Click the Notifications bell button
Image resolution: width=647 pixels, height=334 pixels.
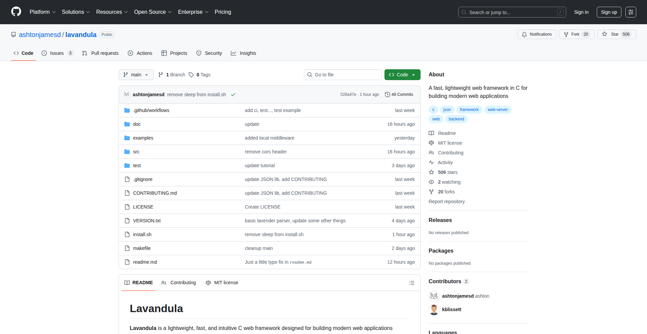point(537,34)
